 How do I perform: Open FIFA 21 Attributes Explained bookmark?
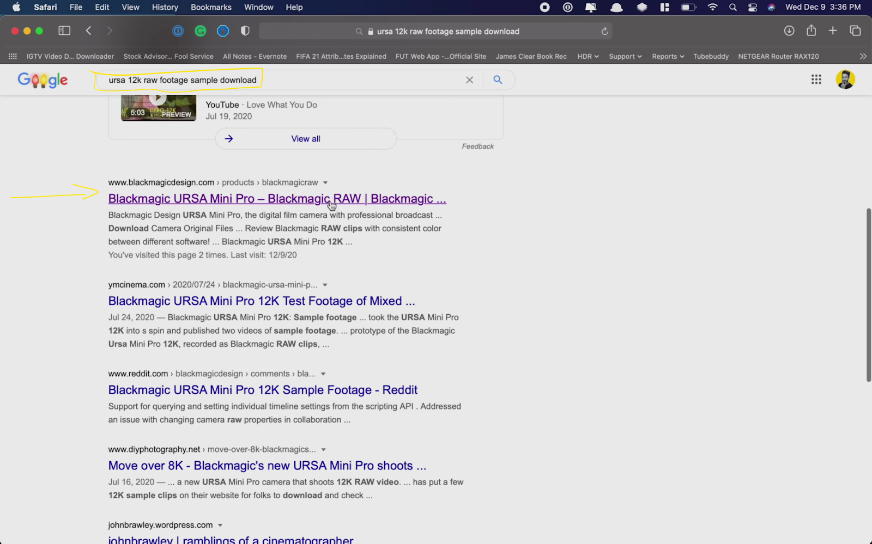coord(341,56)
